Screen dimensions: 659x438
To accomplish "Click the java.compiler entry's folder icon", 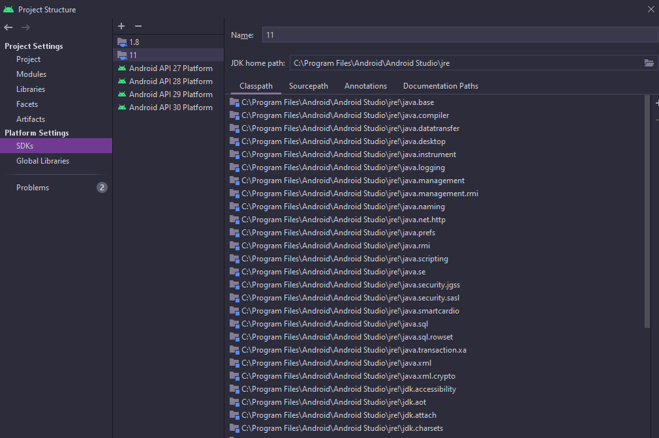I will 234,115.
